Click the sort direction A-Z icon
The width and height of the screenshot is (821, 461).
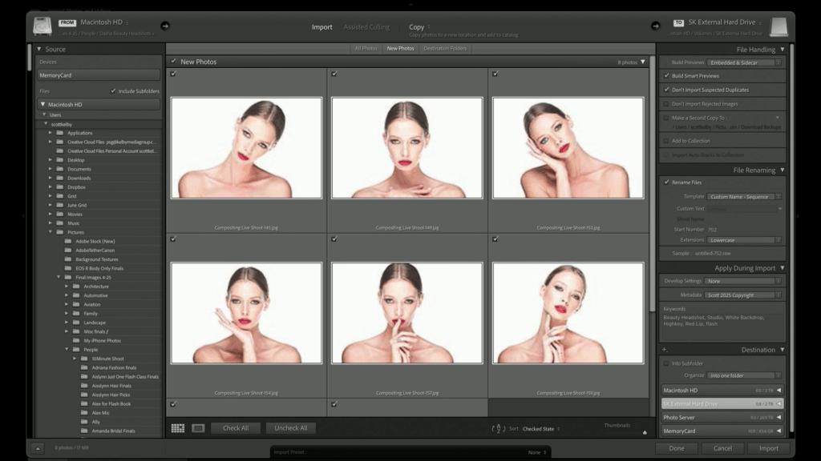499,429
